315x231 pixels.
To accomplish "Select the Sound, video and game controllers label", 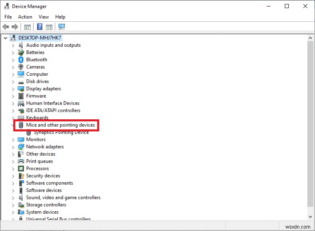I will [63, 198].
